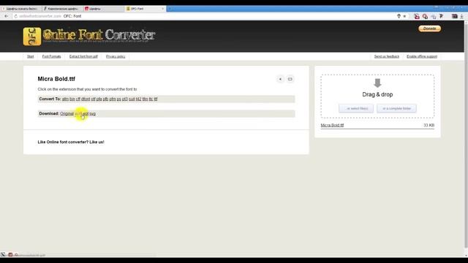Screen dimensions: 468x263
Task: Convert the font to pfa
Action: tap(99, 99)
